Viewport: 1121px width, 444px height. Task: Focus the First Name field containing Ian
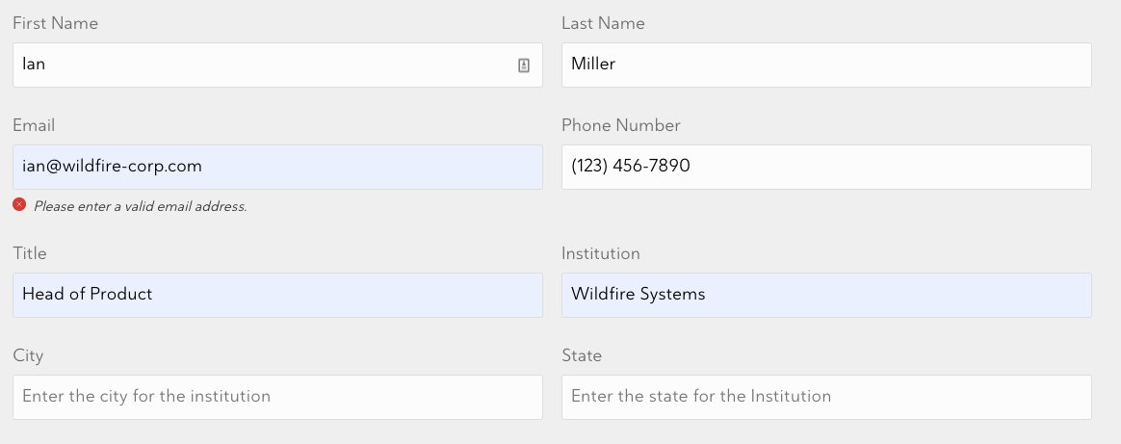pyautogui.click(x=277, y=65)
